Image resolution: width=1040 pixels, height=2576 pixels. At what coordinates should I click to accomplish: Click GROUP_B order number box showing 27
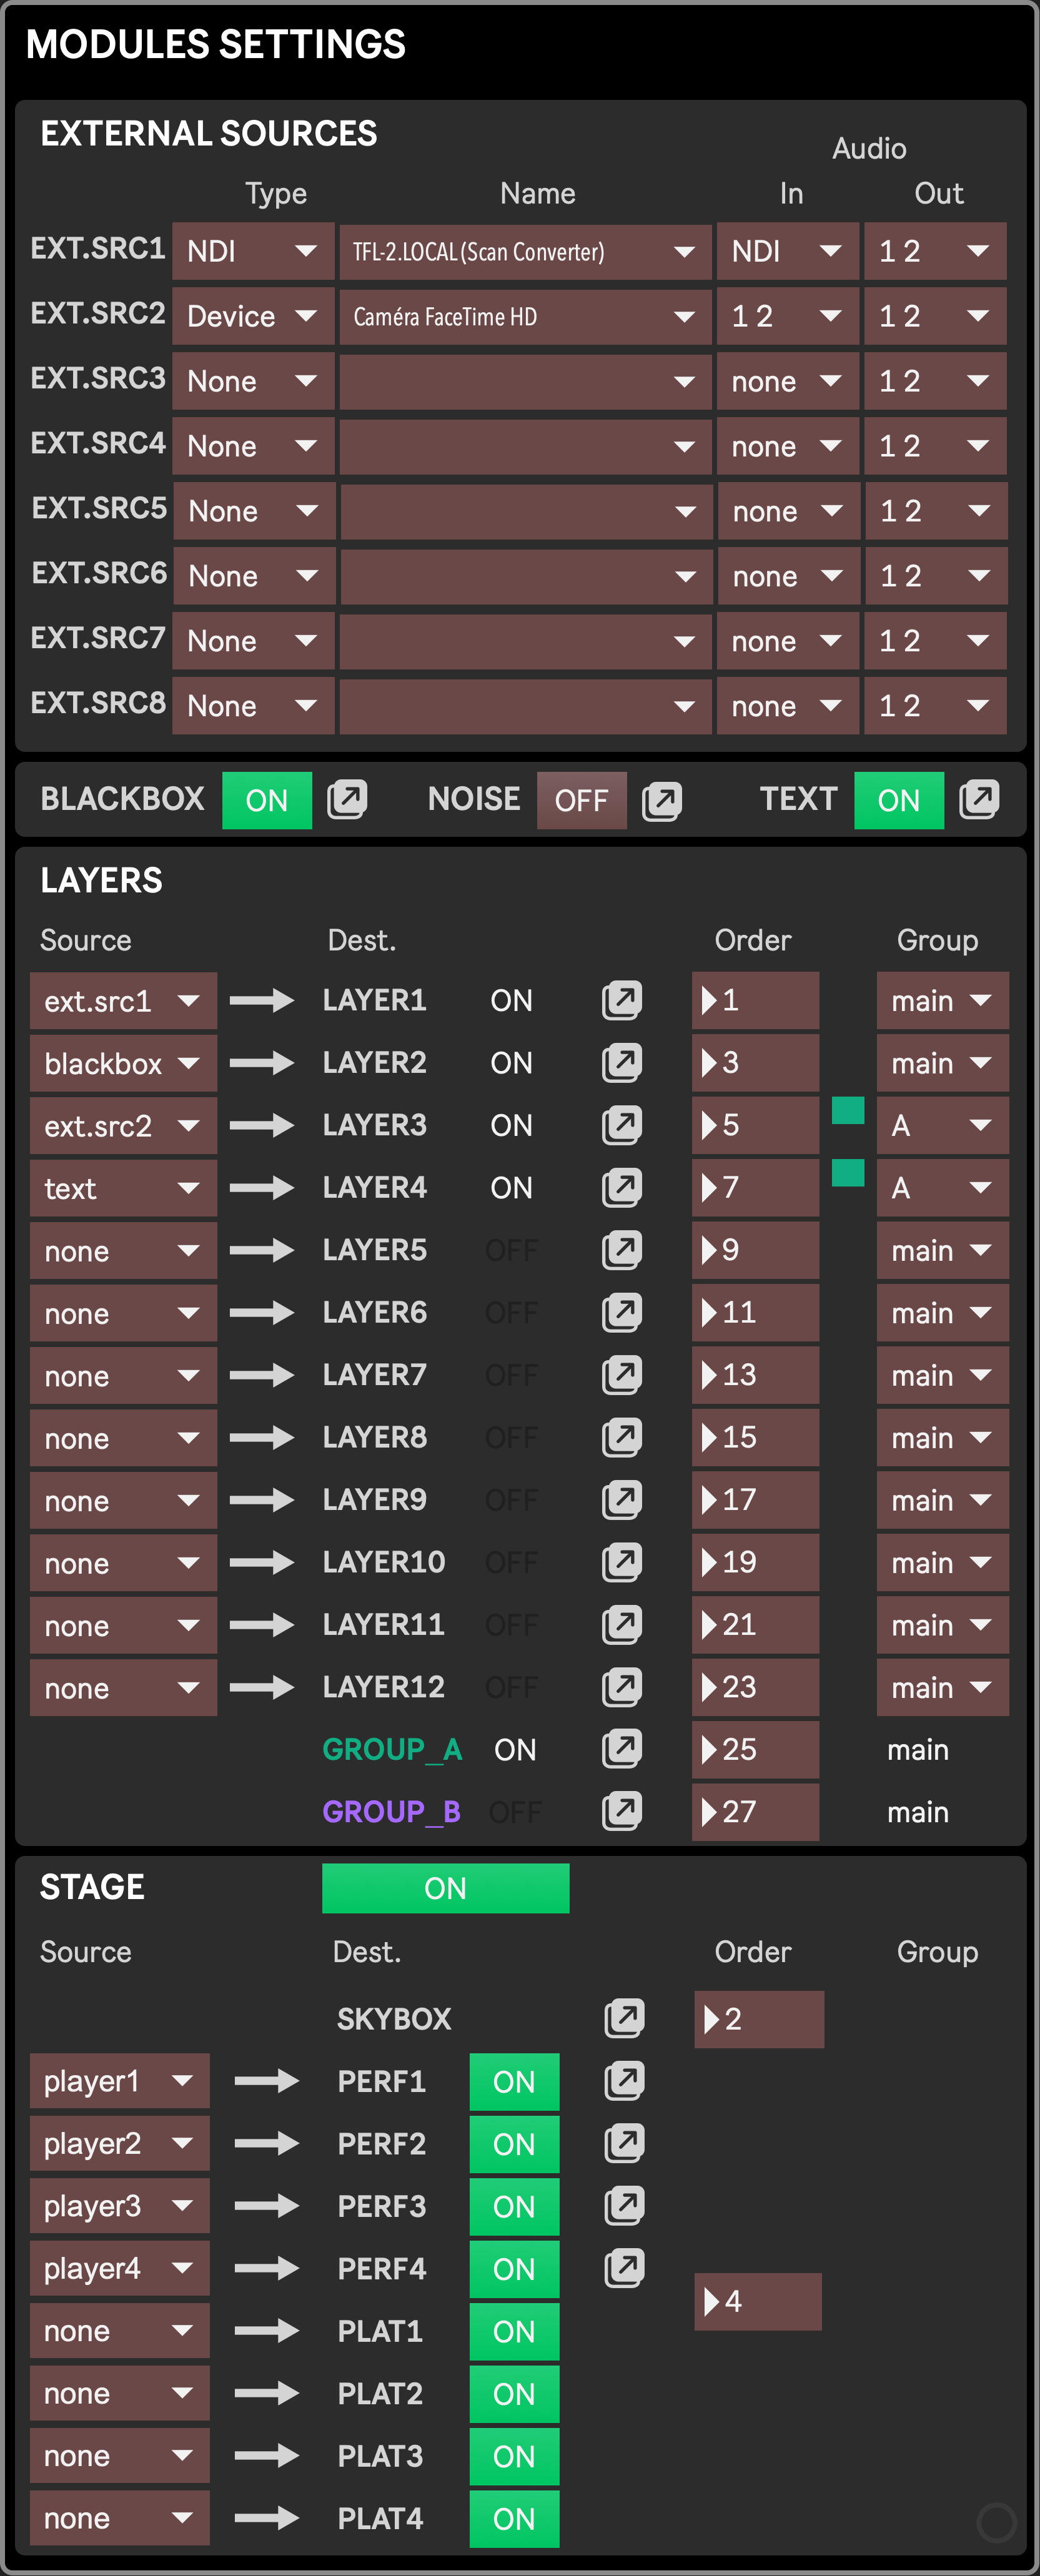tap(755, 1812)
